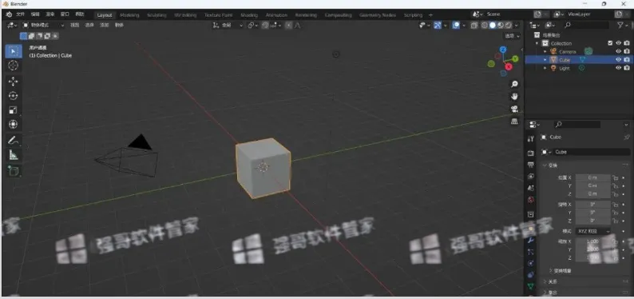
Task: Expand the Camera item in outliner
Action: click(x=545, y=51)
